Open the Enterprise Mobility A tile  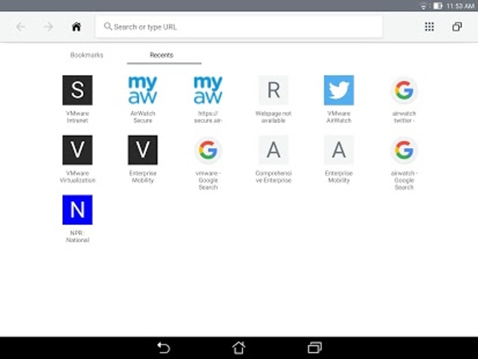[339, 150]
